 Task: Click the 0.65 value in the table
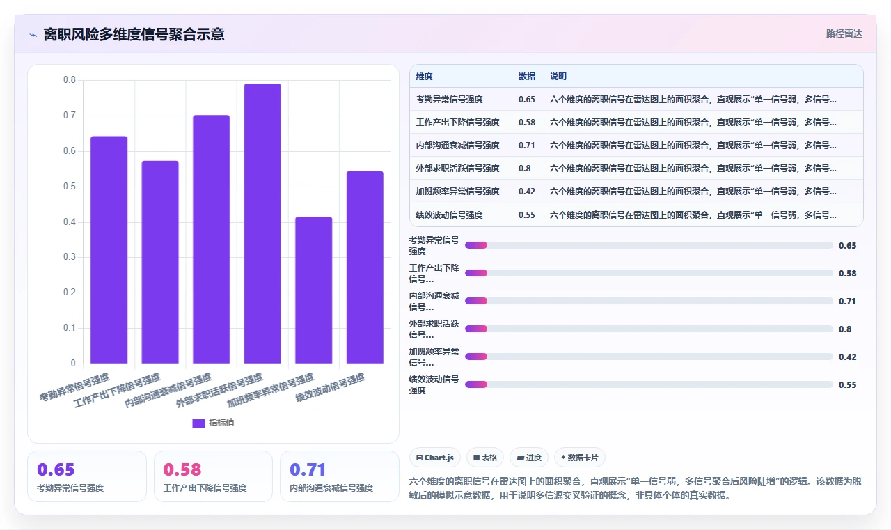527,100
